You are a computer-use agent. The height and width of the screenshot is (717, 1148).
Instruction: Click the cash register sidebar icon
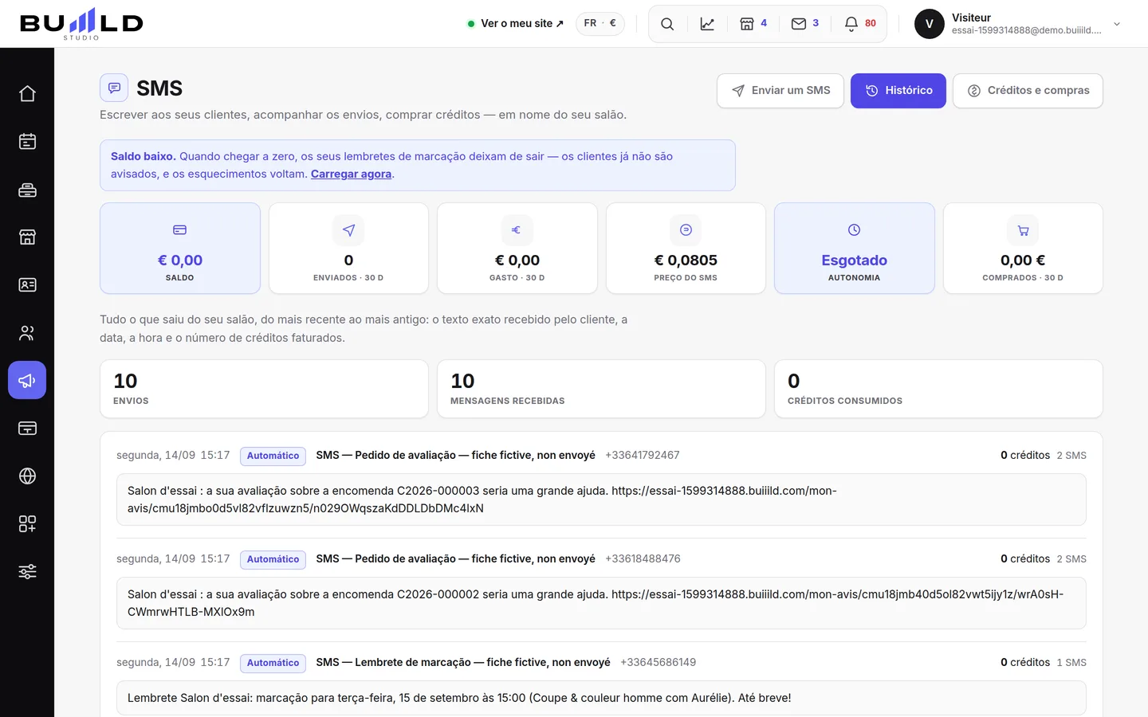27,190
